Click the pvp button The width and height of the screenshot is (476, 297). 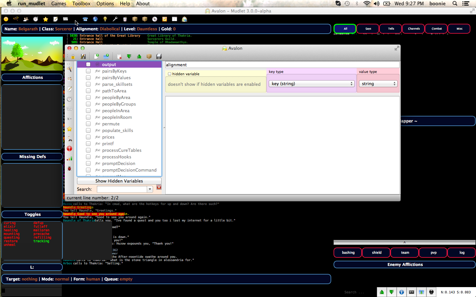click(433, 252)
